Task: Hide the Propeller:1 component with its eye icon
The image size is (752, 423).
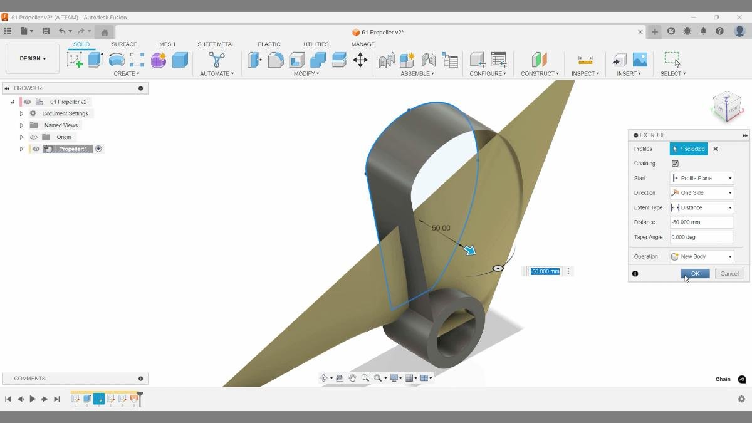Action: [36, 149]
